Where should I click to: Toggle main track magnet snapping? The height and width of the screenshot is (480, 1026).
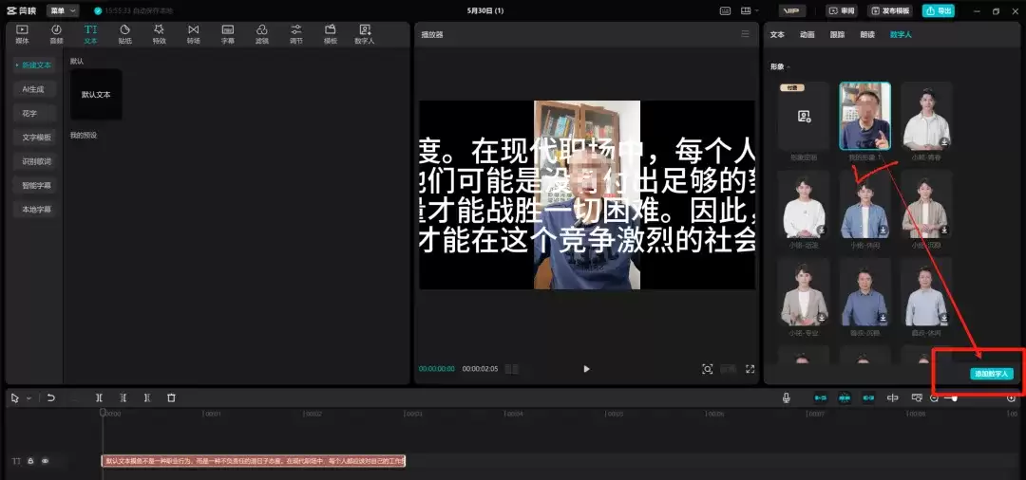click(x=821, y=397)
